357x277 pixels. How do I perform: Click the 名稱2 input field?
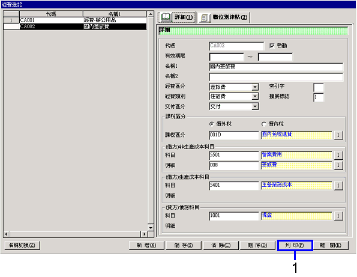(x=276, y=77)
